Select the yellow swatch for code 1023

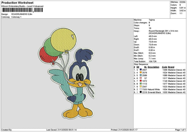[141, 87]
